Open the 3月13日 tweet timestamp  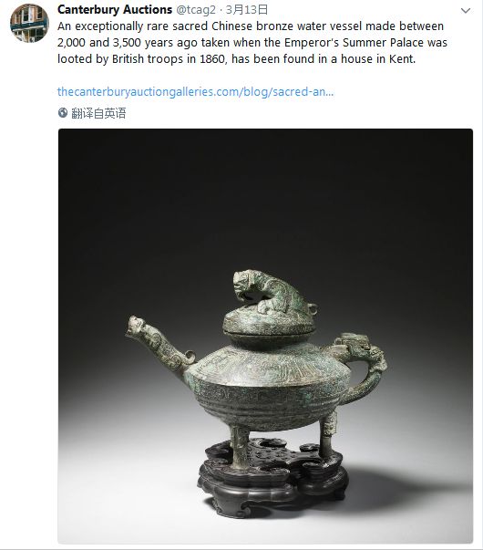point(247,10)
